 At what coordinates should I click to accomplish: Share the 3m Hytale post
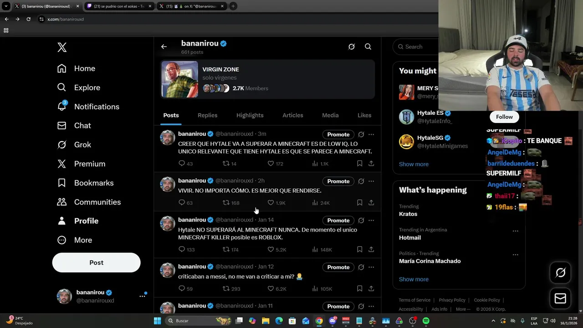[371, 163]
